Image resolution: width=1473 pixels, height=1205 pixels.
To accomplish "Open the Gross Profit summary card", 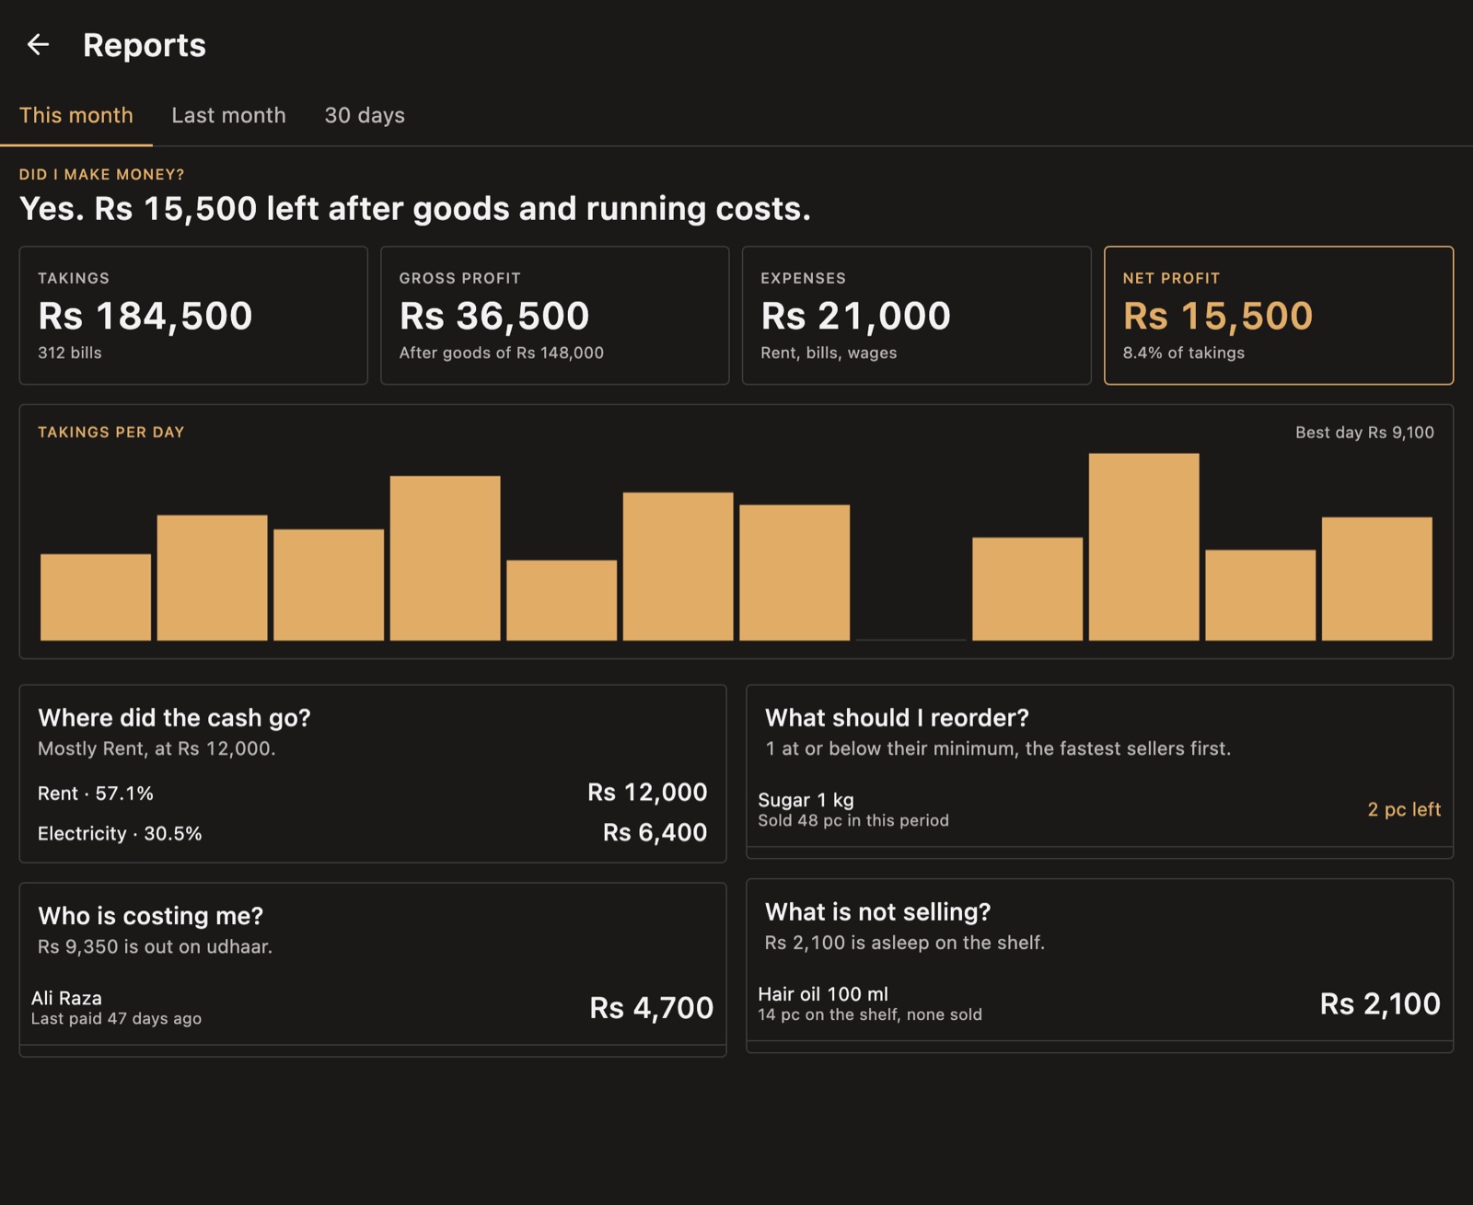I will [555, 315].
